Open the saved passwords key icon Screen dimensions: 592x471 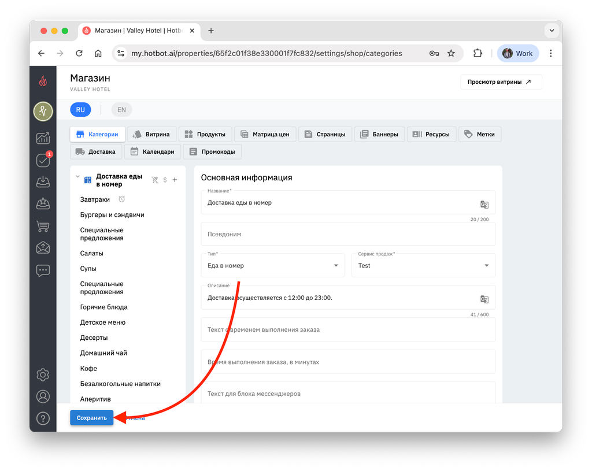pyautogui.click(x=434, y=54)
